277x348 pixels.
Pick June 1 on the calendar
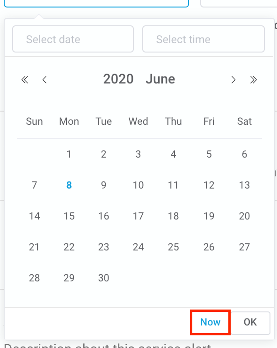[x=69, y=154]
